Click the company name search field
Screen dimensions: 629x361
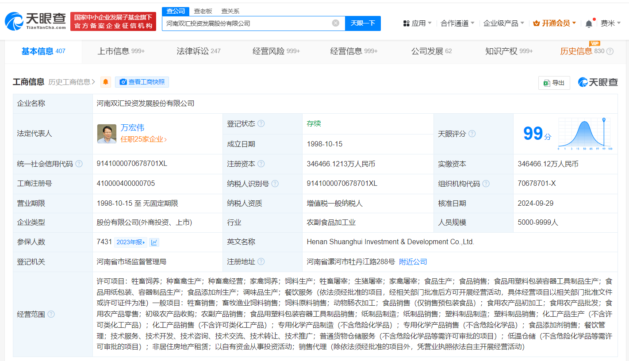pos(245,23)
